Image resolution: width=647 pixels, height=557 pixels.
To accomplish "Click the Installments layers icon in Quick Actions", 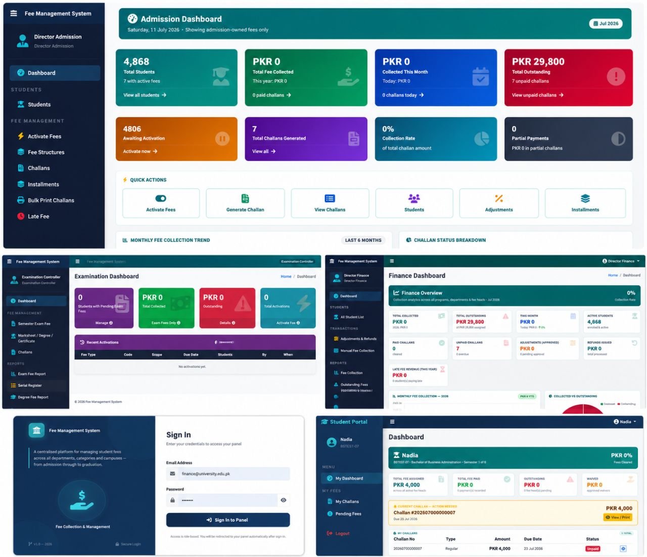I will click(585, 198).
